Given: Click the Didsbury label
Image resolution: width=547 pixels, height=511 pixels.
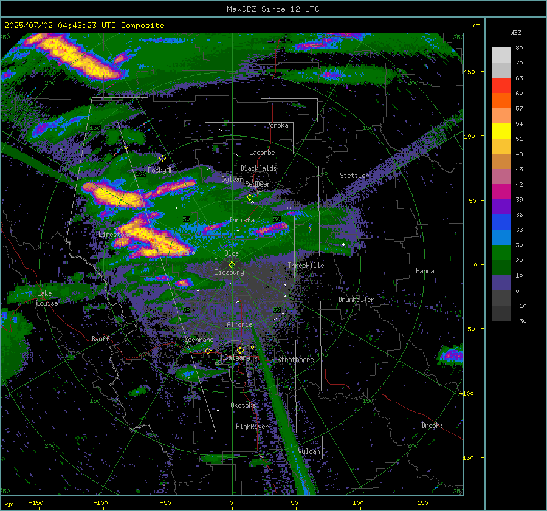Looking at the screenshot, I should tap(229, 272).
